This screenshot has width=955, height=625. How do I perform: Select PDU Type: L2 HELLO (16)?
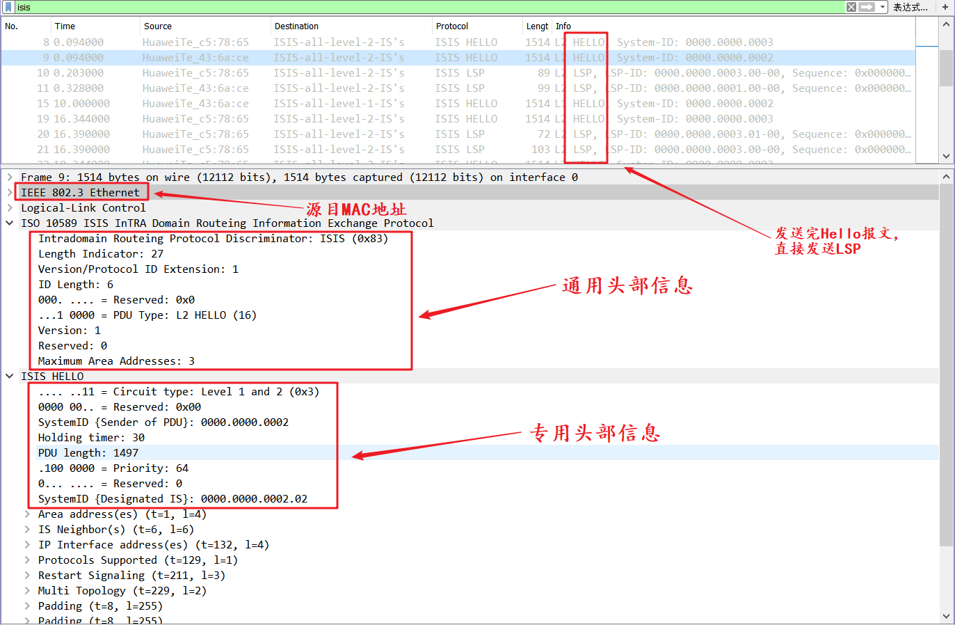pyautogui.click(x=147, y=315)
